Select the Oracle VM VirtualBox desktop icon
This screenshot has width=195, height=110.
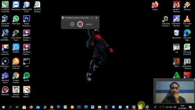[x=5, y=21]
